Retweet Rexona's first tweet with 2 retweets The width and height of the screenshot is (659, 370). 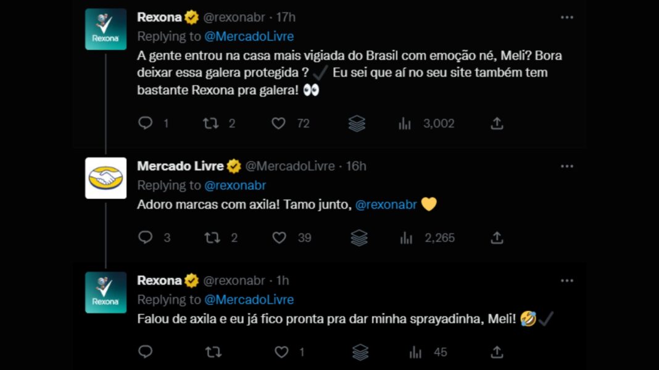point(210,123)
